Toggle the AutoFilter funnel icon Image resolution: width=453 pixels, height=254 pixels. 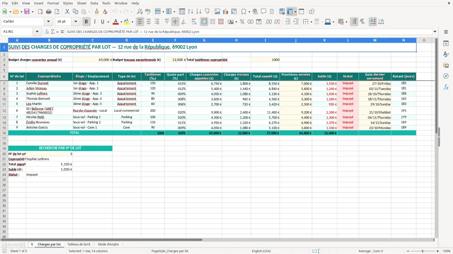tap(207, 12)
